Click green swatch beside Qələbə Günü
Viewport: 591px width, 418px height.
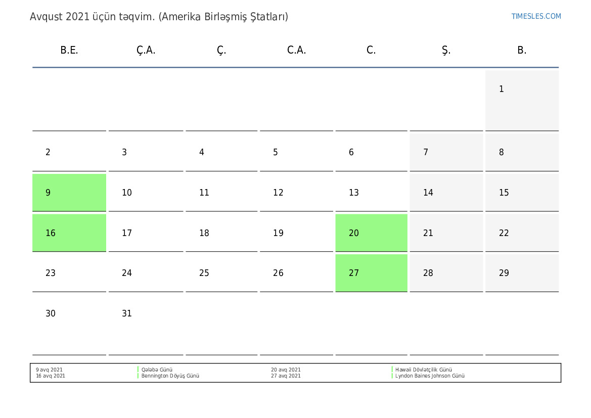click(138, 370)
